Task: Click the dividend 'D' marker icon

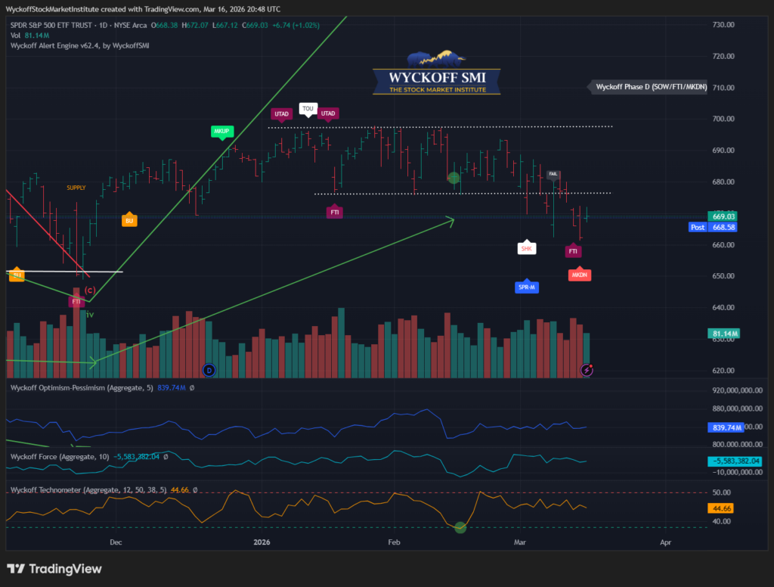Action: [x=209, y=370]
